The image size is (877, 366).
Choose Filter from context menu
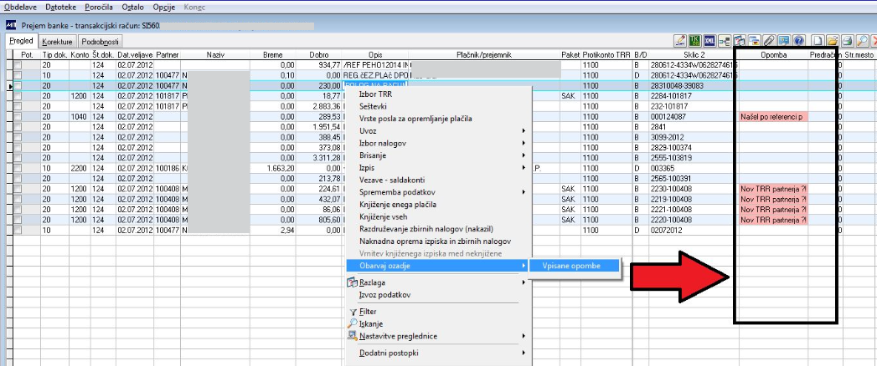pos(438,312)
